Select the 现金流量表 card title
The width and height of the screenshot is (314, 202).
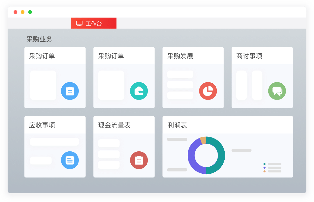(114, 125)
